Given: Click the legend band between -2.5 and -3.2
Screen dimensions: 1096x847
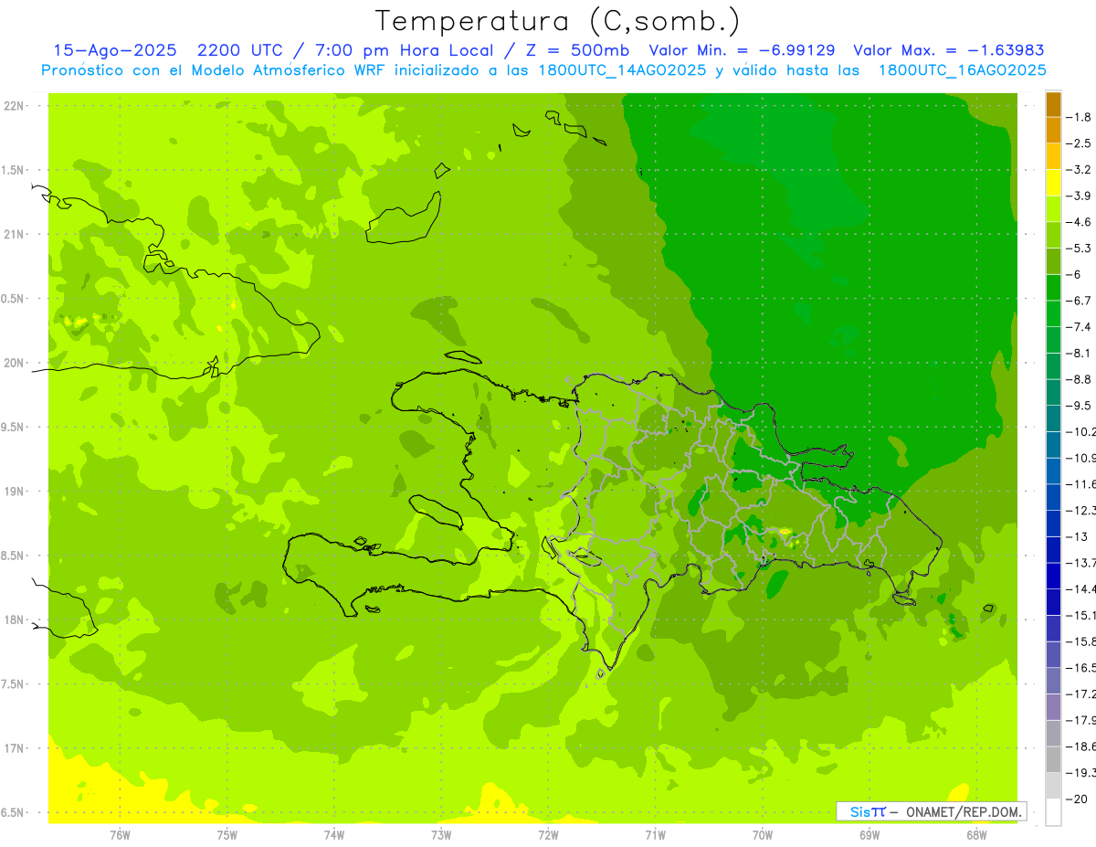Looking at the screenshot, I should [x=1053, y=156].
